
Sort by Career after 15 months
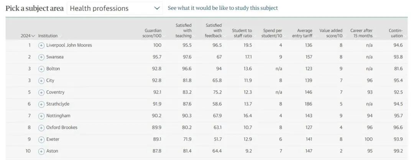[361, 33]
